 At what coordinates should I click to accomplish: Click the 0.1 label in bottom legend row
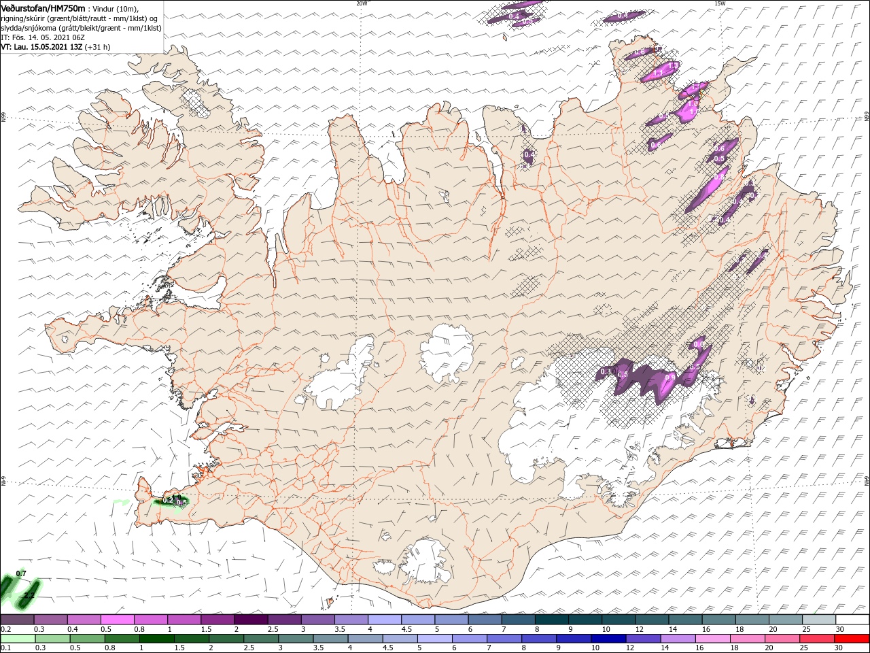point(5,648)
